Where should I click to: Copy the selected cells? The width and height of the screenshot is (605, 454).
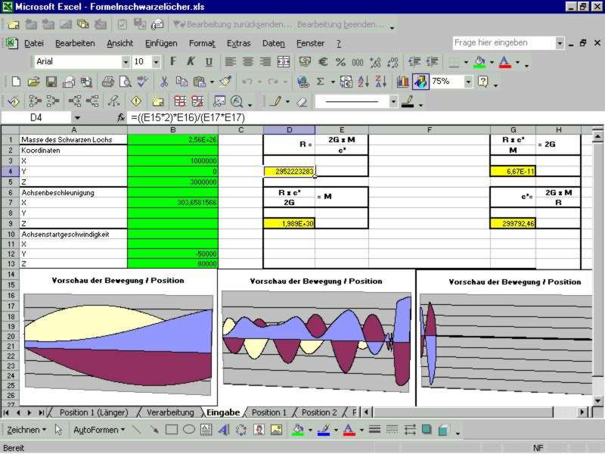click(x=181, y=82)
